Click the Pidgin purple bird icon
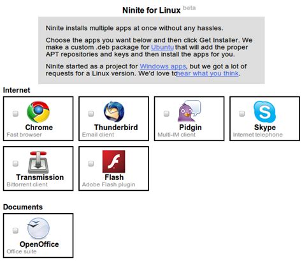 point(189,112)
